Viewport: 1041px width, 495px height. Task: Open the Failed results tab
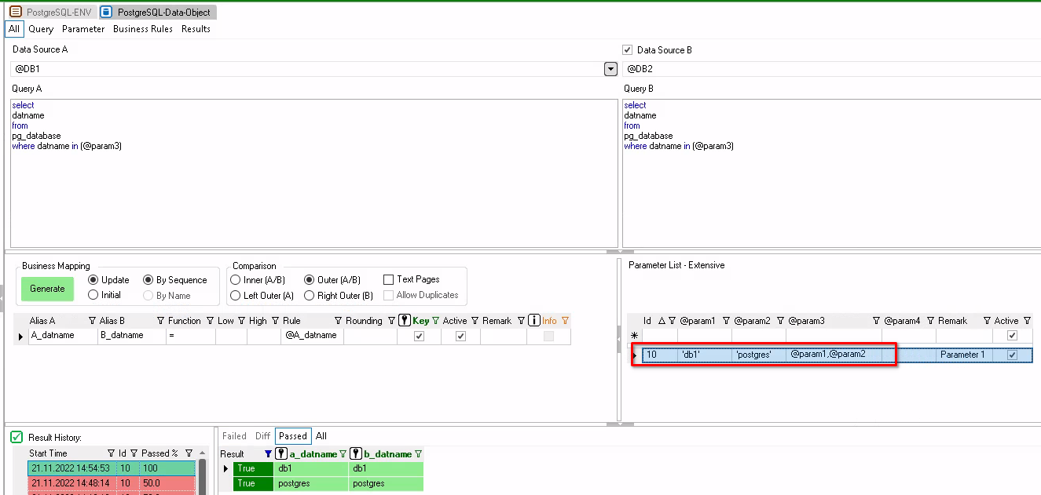234,436
